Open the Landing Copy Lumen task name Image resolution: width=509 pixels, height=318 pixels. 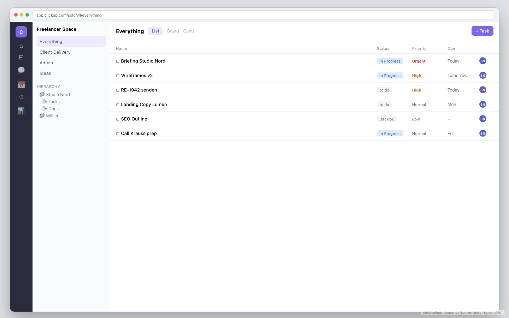(x=144, y=104)
